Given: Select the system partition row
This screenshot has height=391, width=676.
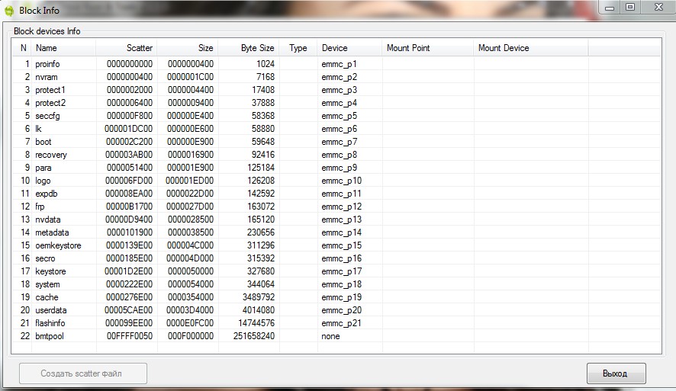Looking at the screenshot, I should [x=48, y=284].
